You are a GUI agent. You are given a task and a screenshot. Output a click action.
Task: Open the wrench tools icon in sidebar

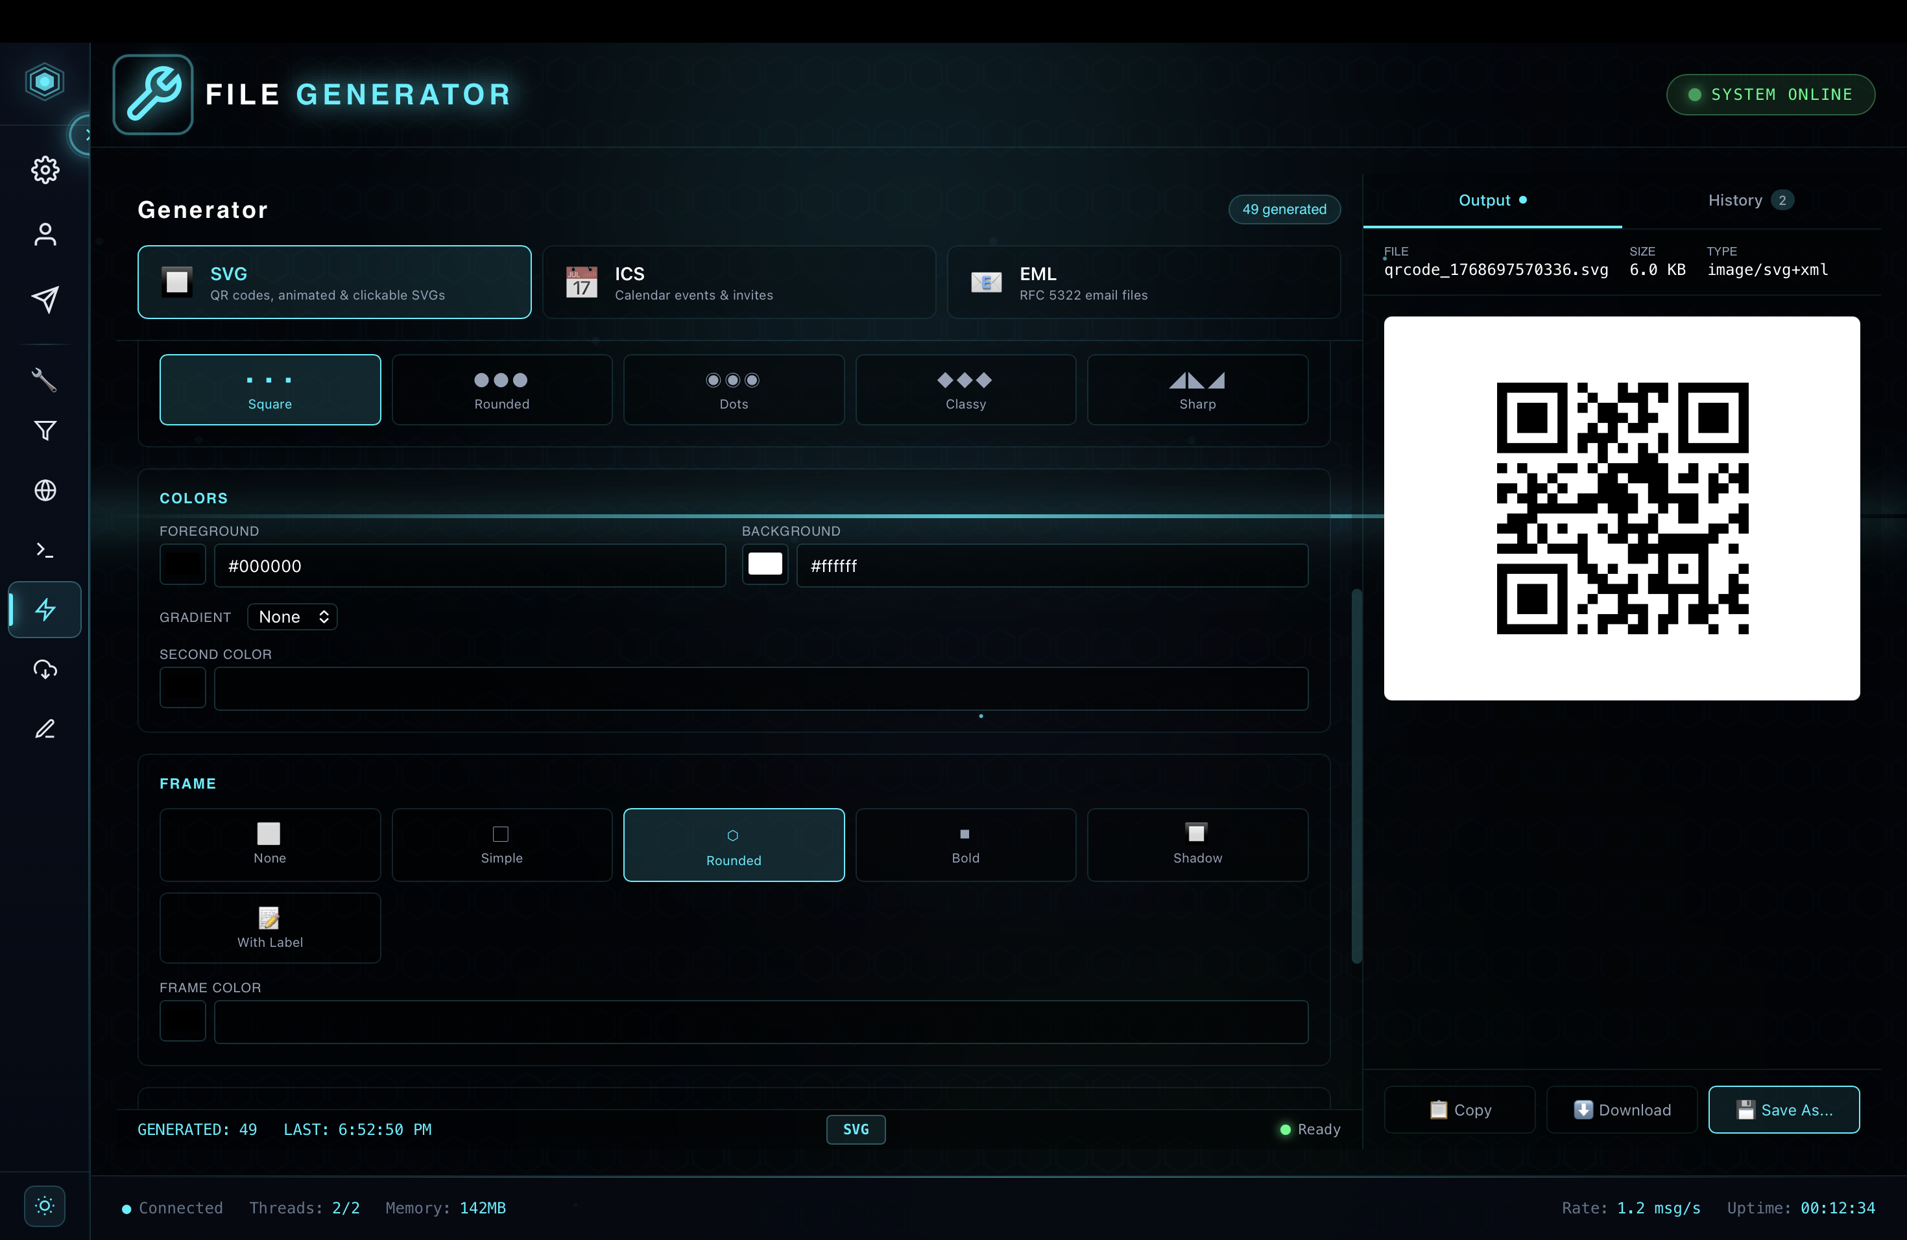(x=44, y=379)
